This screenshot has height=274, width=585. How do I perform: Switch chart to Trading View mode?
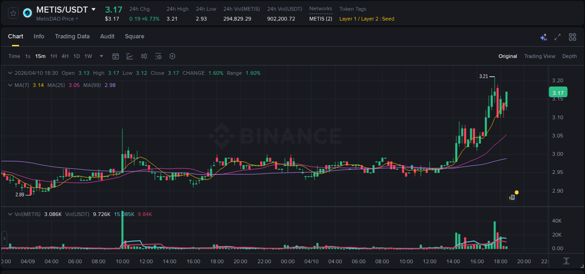[x=540, y=56]
